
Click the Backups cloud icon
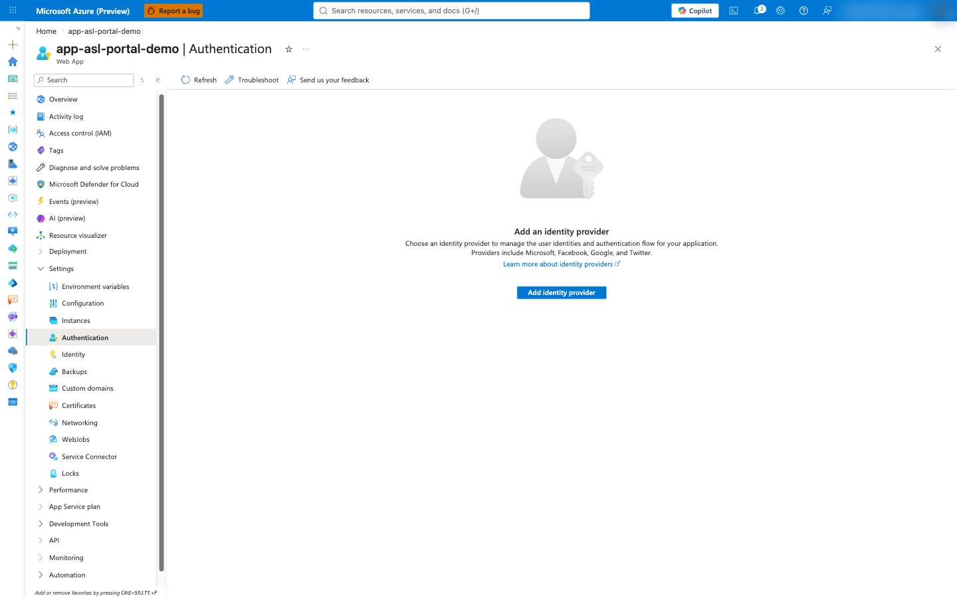(x=53, y=371)
